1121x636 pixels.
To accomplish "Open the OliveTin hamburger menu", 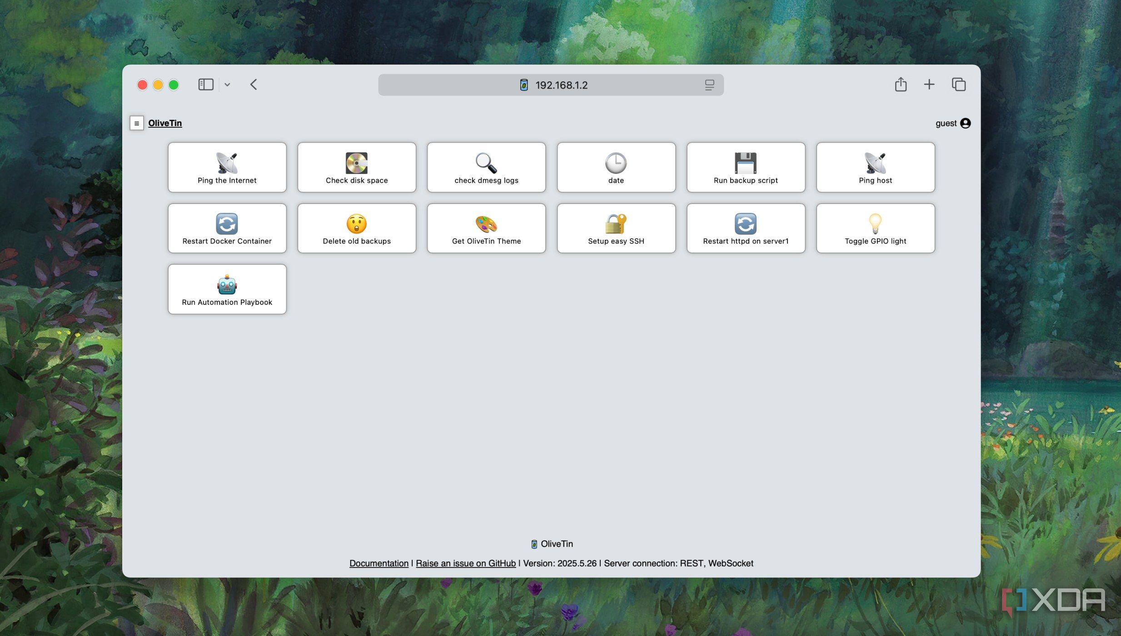I will [136, 123].
